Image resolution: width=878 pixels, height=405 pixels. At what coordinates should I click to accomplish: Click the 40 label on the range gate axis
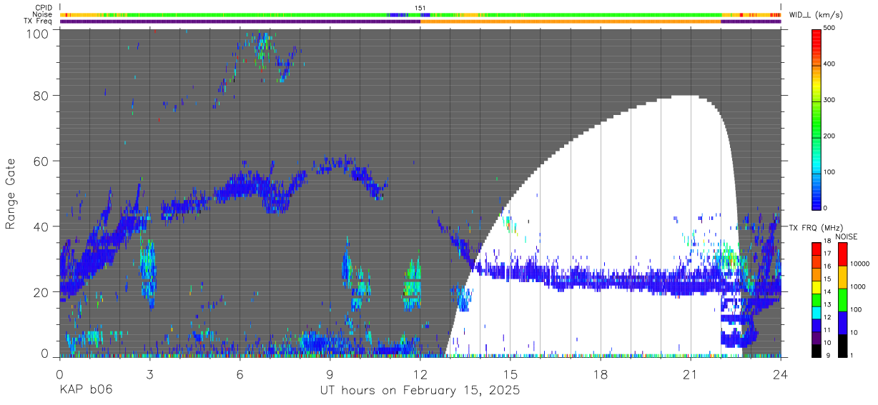pyautogui.click(x=41, y=226)
